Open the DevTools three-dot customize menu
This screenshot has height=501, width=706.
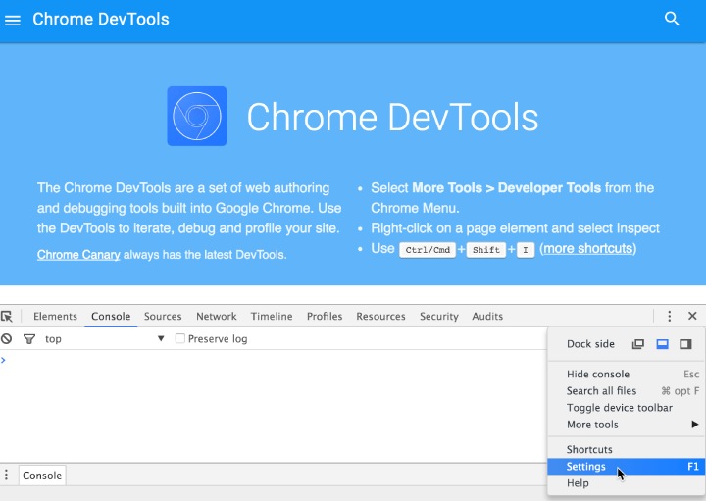670,316
